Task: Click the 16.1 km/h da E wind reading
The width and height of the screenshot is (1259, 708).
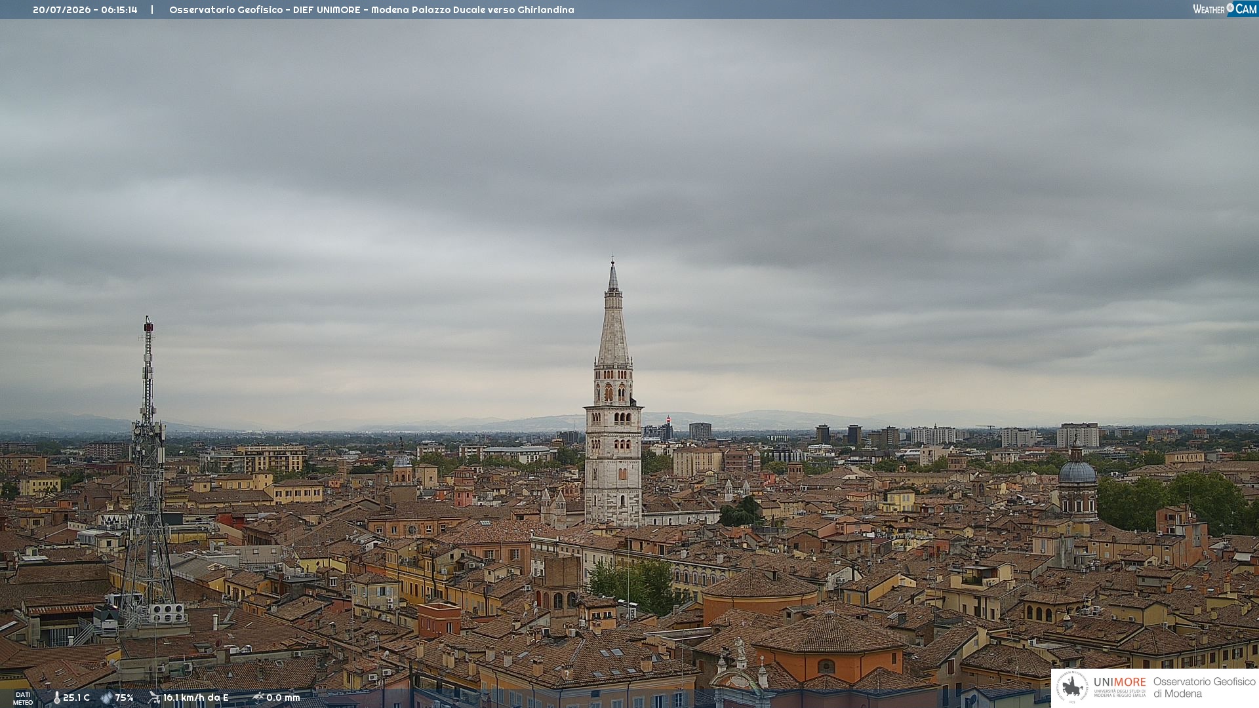Action: (196, 698)
